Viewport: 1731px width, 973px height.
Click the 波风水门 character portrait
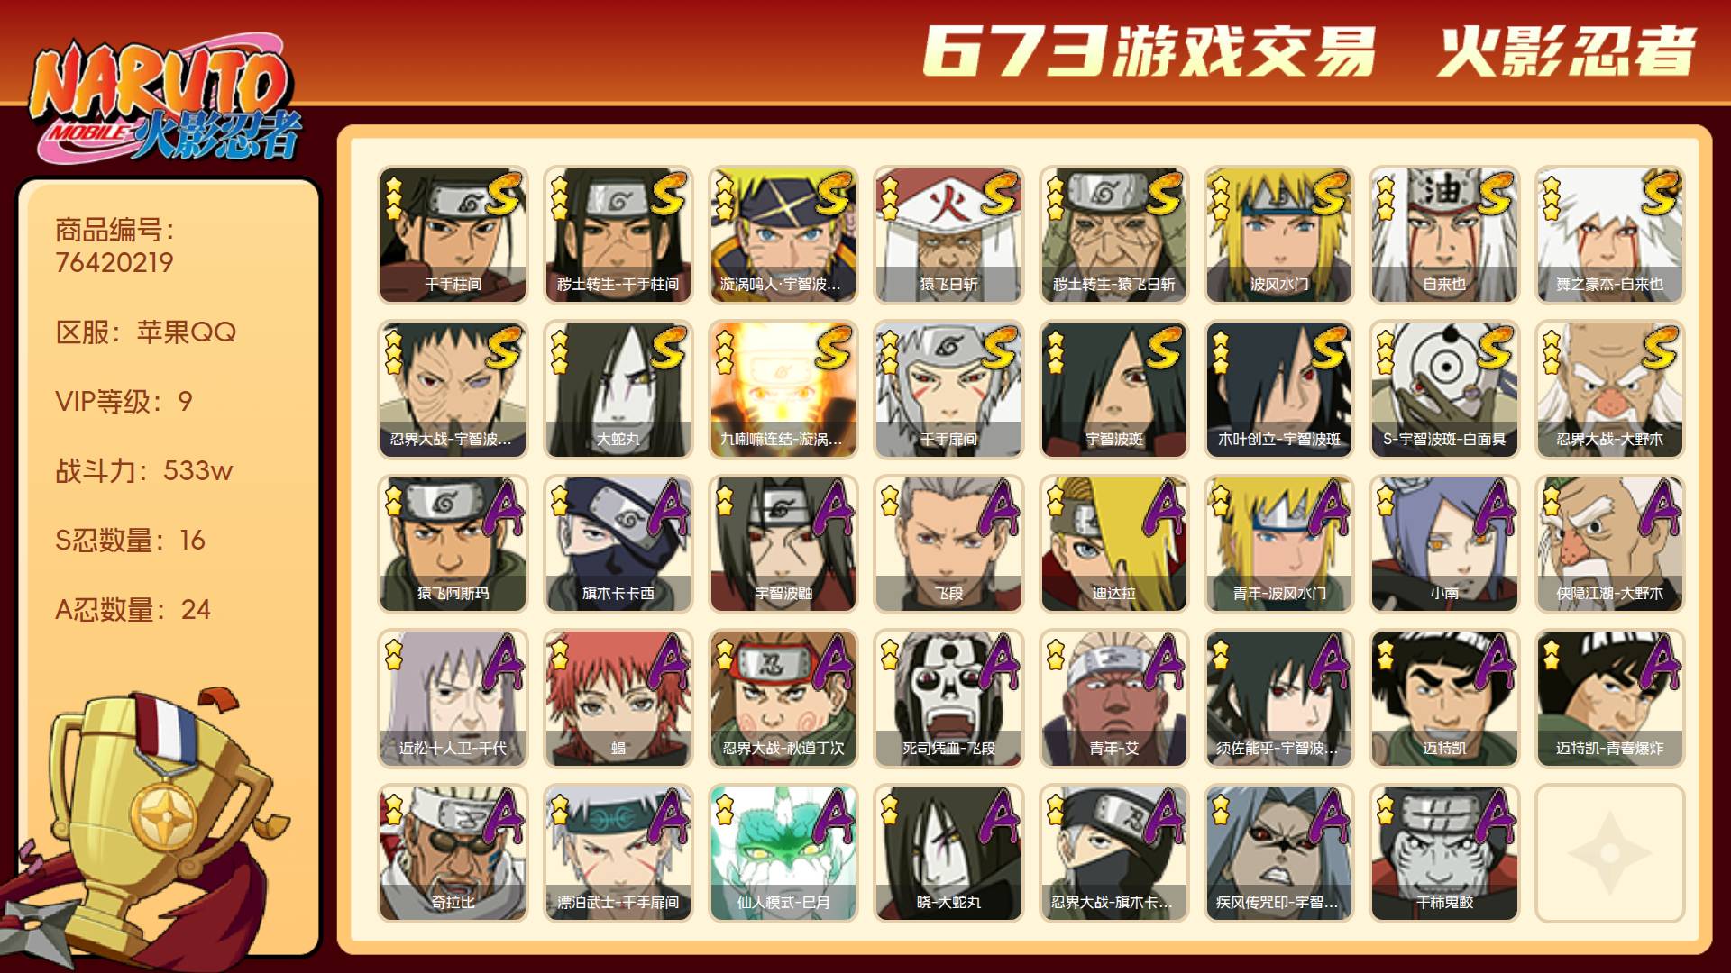click(1278, 235)
